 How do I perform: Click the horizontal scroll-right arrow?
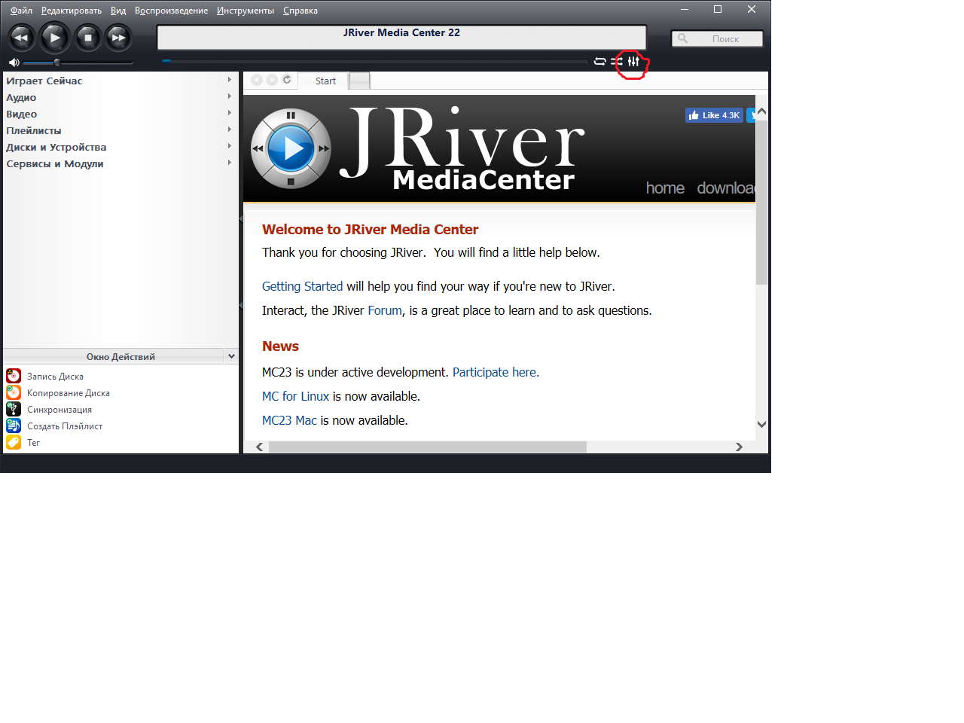pos(739,447)
